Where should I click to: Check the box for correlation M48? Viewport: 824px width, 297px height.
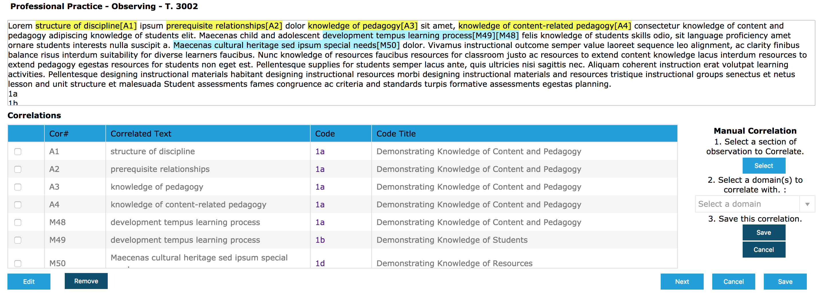pyautogui.click(x=18, y=222)
